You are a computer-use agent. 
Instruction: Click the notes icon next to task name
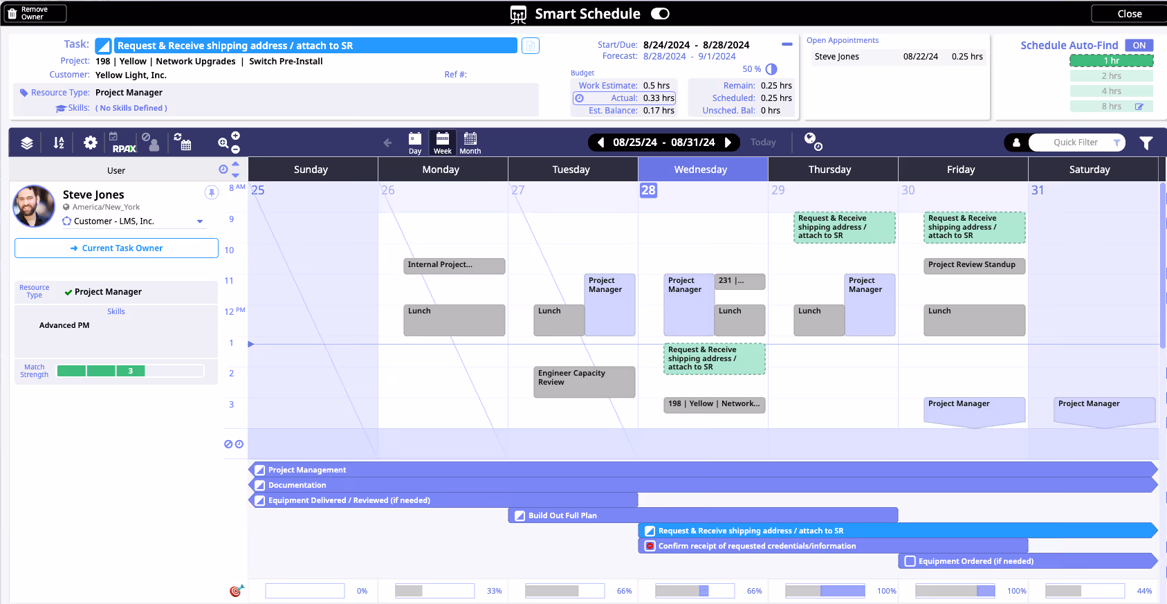pos(531,46)
